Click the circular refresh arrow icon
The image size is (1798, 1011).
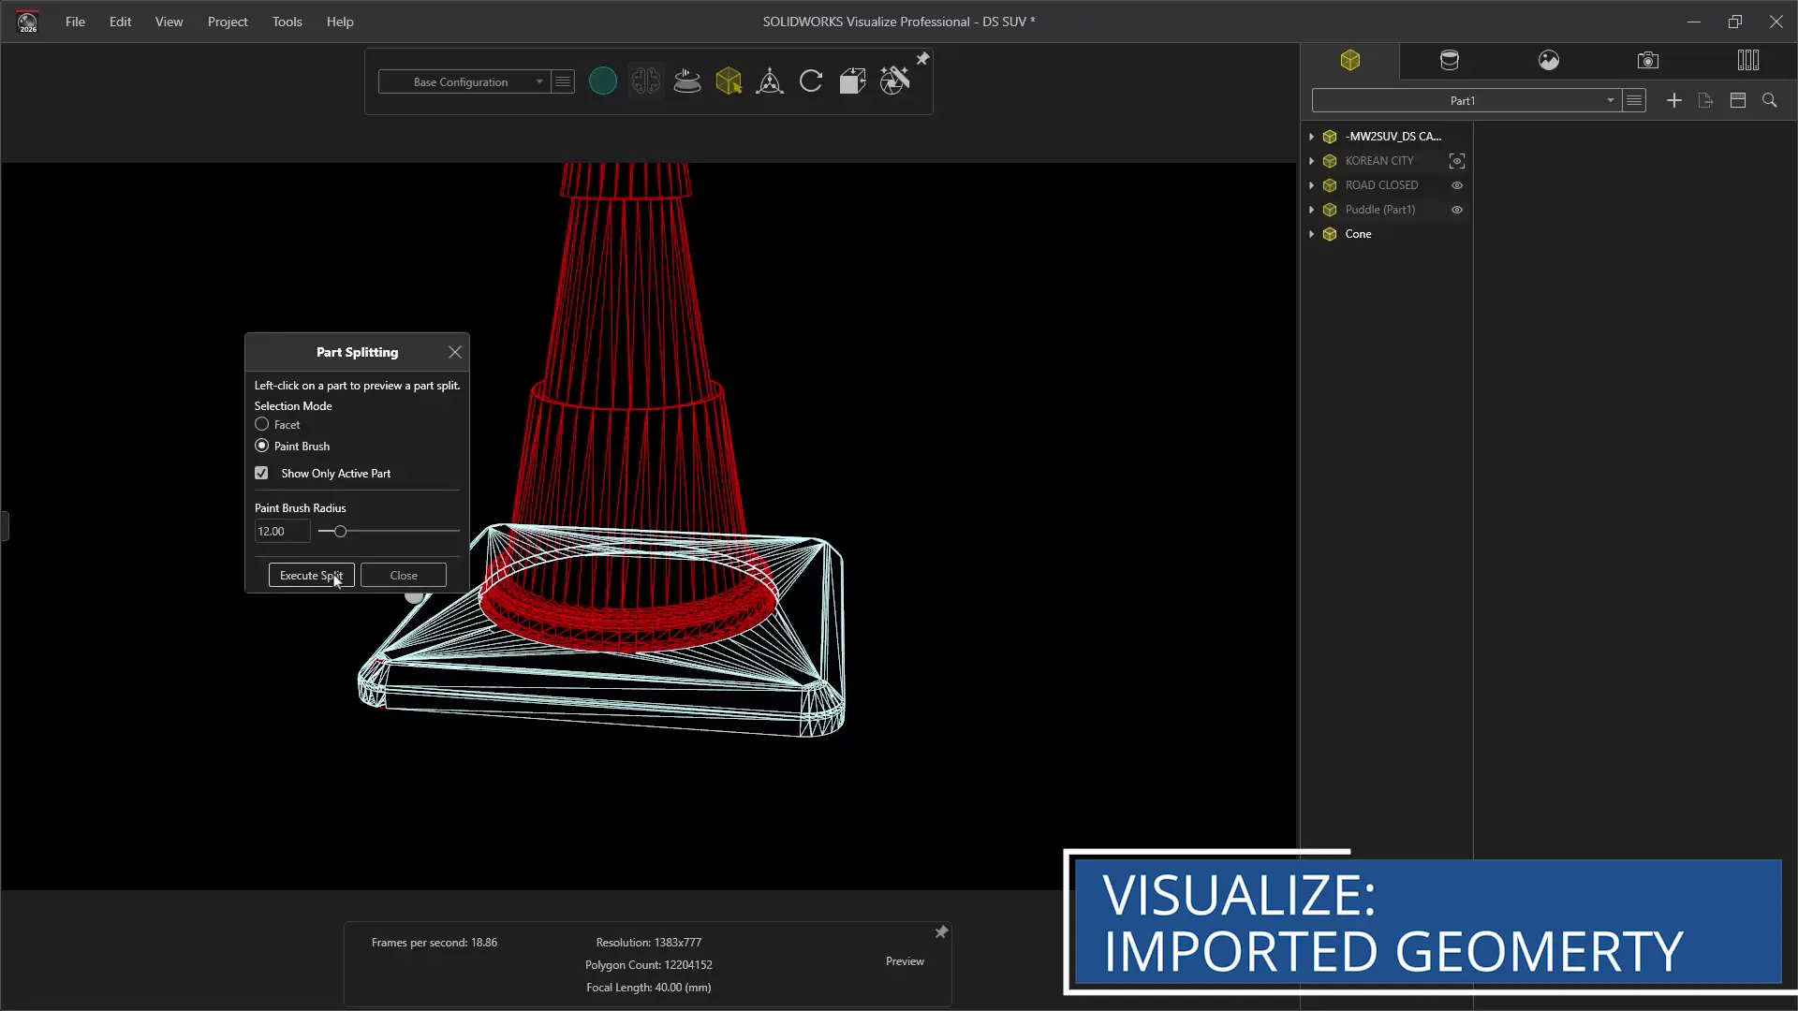click(811, 81)
